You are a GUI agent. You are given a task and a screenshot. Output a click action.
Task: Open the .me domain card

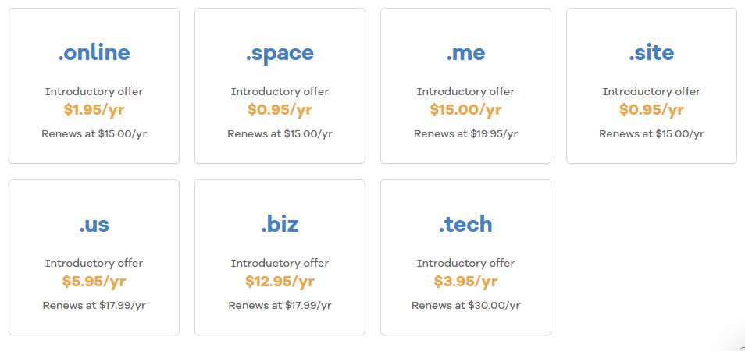465,86
